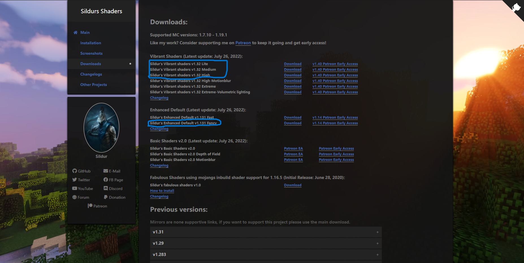
Task: Expand the v1.31 previous version section
Action: 266,232
